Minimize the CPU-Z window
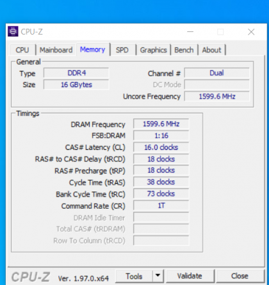This screenshot has width=269, height=285. 190,32
